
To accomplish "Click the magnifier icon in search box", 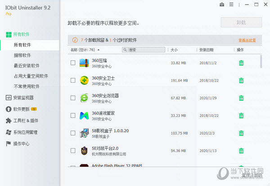I will 125,50.
